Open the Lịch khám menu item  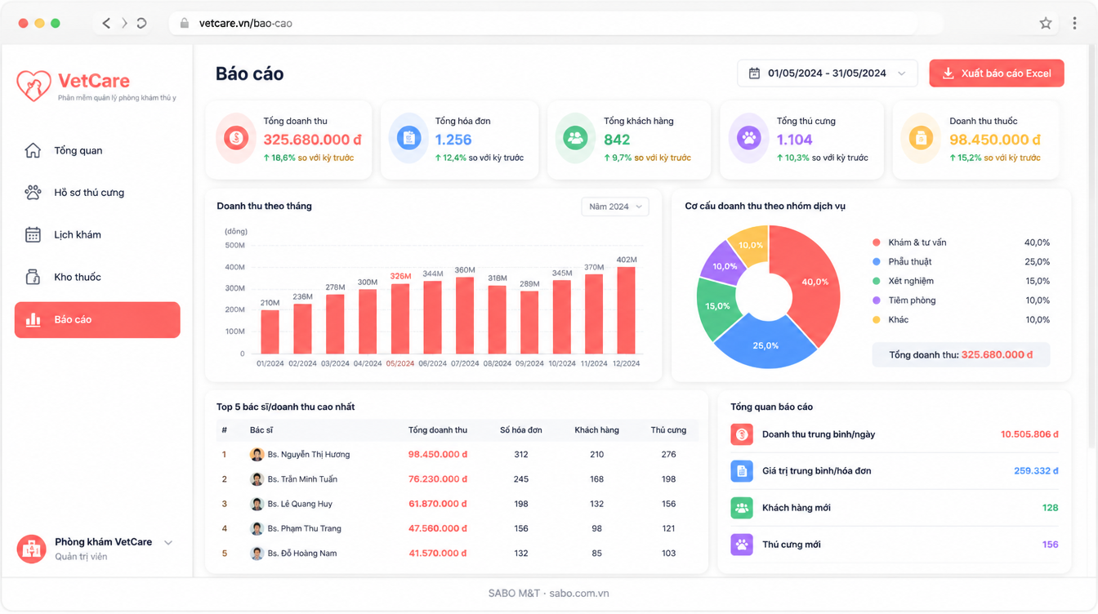97,235
